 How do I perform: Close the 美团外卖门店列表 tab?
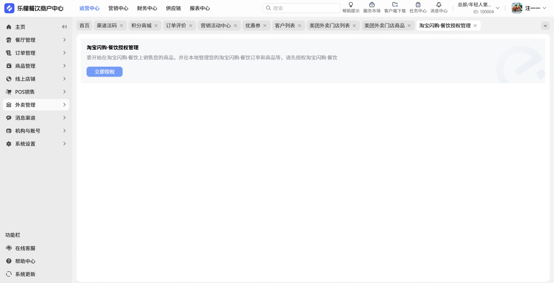point(354,26)
